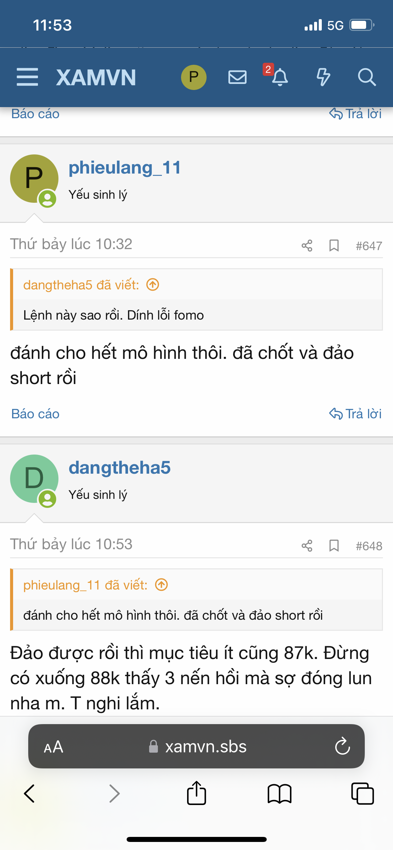This screenshot has height=850, width=393.
Task: Tap the lightning bolt what's new icon
Action: pyautogui.click(x=323, y=77)
